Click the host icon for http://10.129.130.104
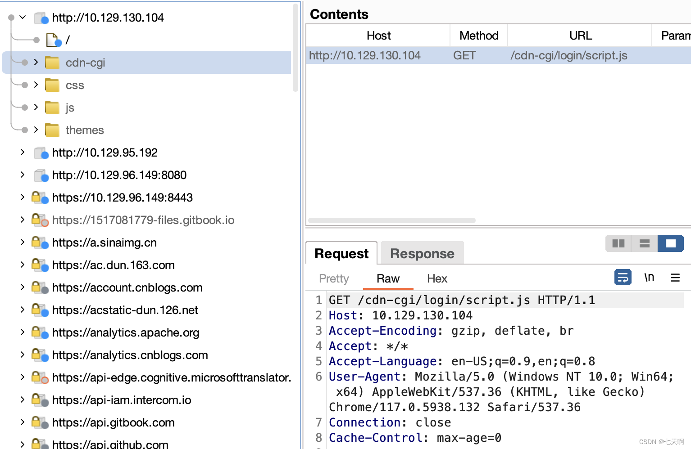 click(41, 18)
